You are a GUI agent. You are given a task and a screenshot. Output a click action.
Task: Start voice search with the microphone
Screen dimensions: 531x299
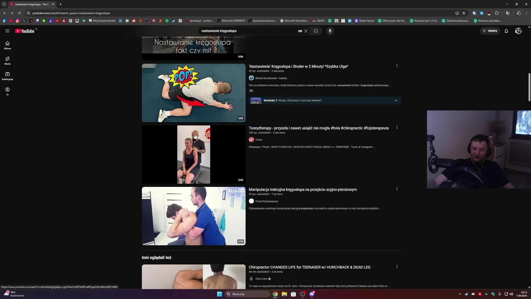pos(330,31)
